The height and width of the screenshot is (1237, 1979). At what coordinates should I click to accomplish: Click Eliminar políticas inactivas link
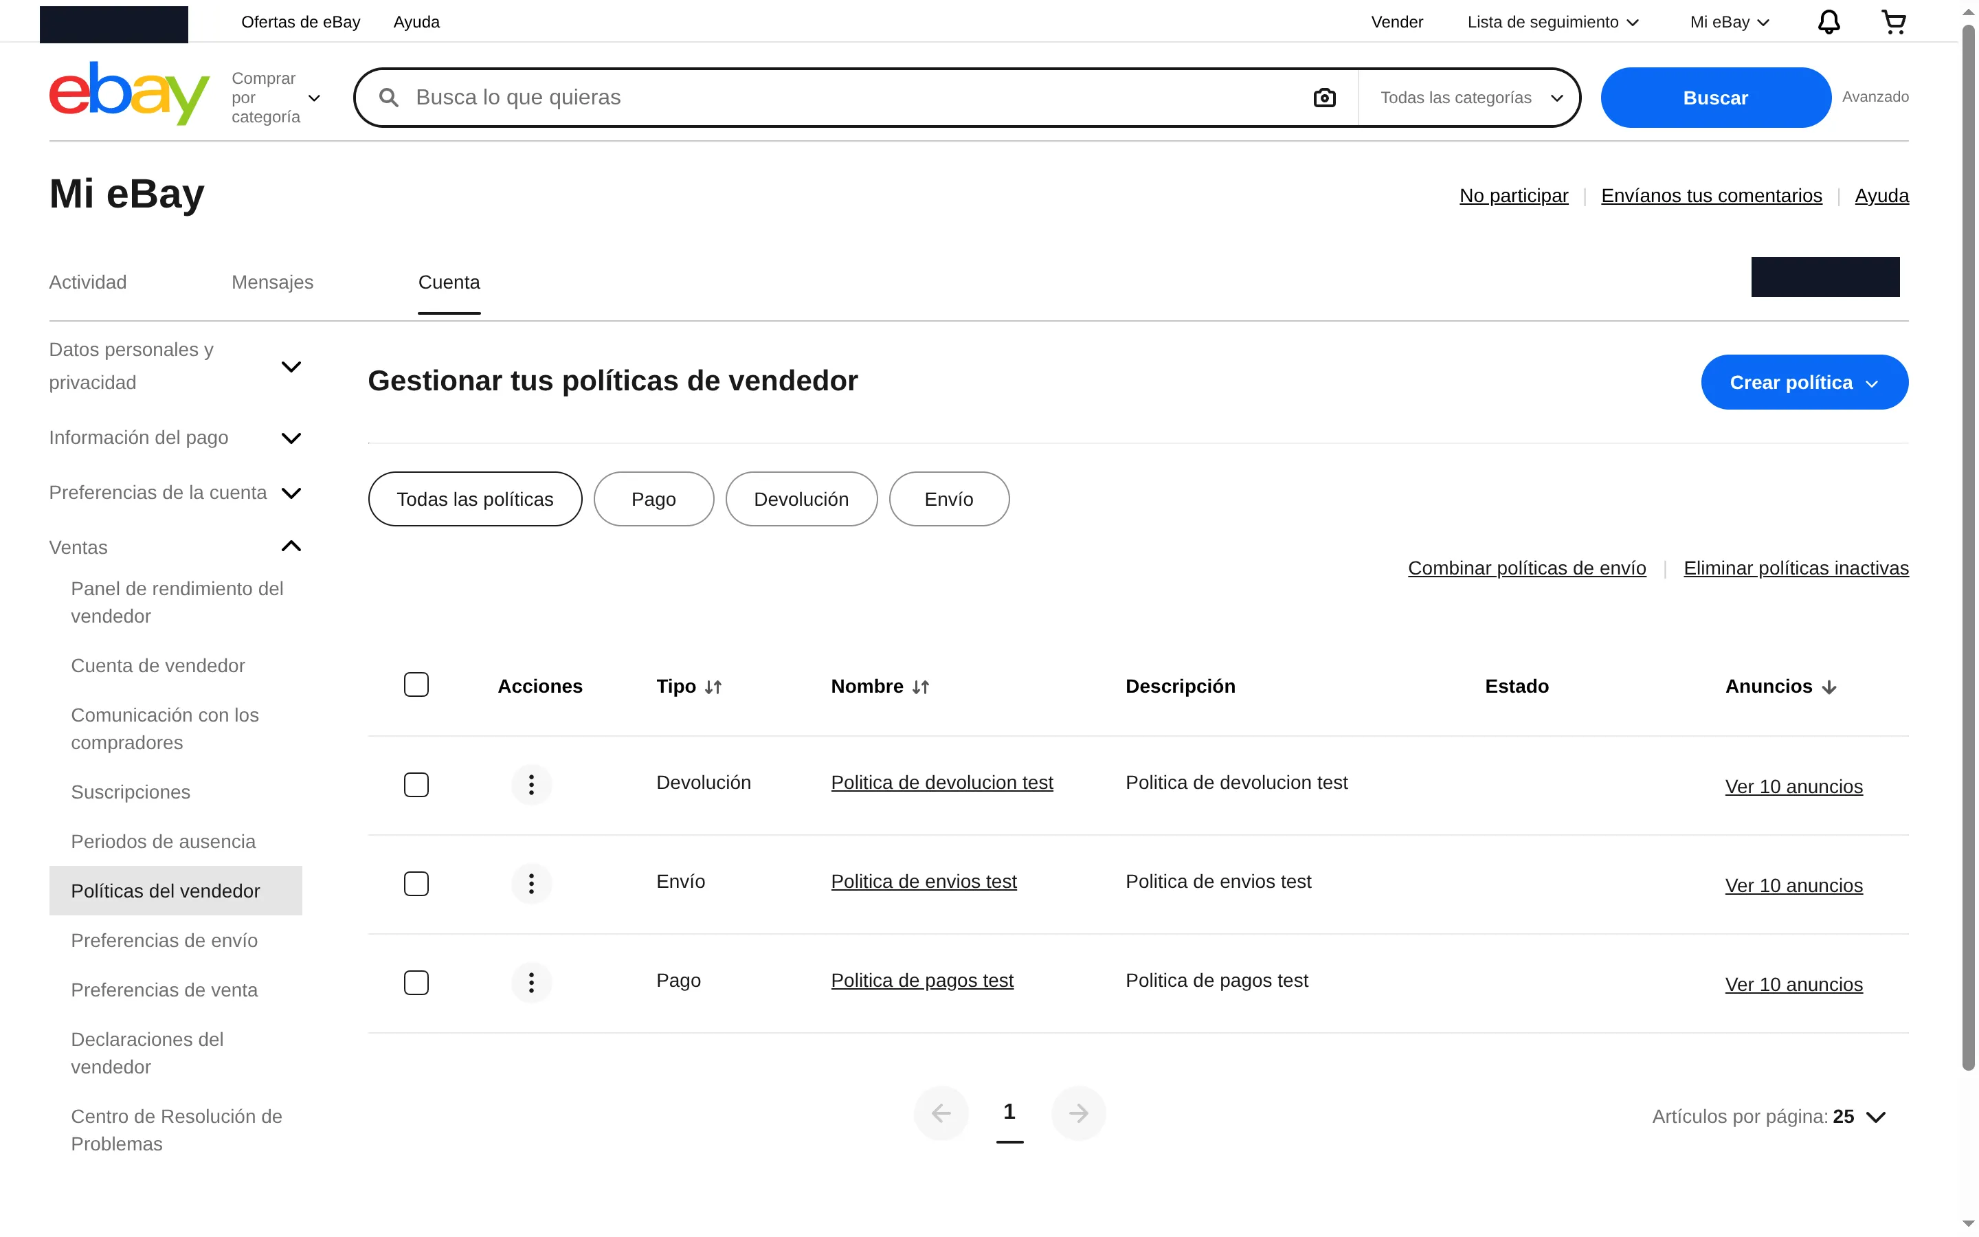click(x=1796, y=568)
